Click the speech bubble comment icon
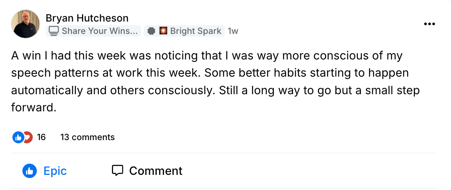This screenshot has height=190, width=451. click(x=117, y=171)
